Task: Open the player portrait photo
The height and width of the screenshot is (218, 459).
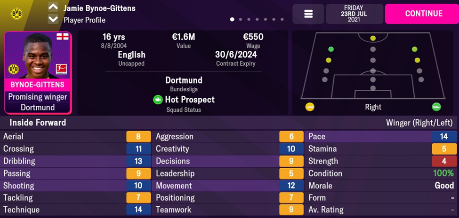Action: (x=38, y=56)
